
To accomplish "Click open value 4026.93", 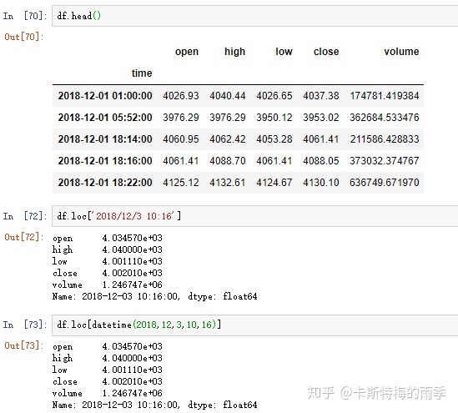I will click(181, 96).
